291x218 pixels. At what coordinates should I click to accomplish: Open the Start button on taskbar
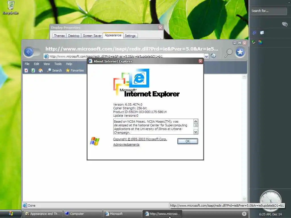[11, 214]
